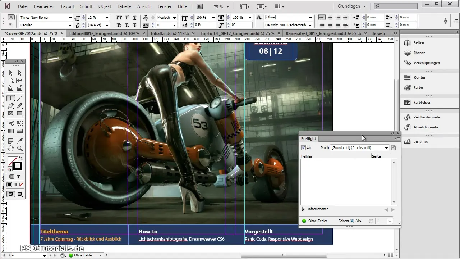
Task: Open the font family dropdown Times New Roman
Action: pyautogui.click(x=70, y=18)
